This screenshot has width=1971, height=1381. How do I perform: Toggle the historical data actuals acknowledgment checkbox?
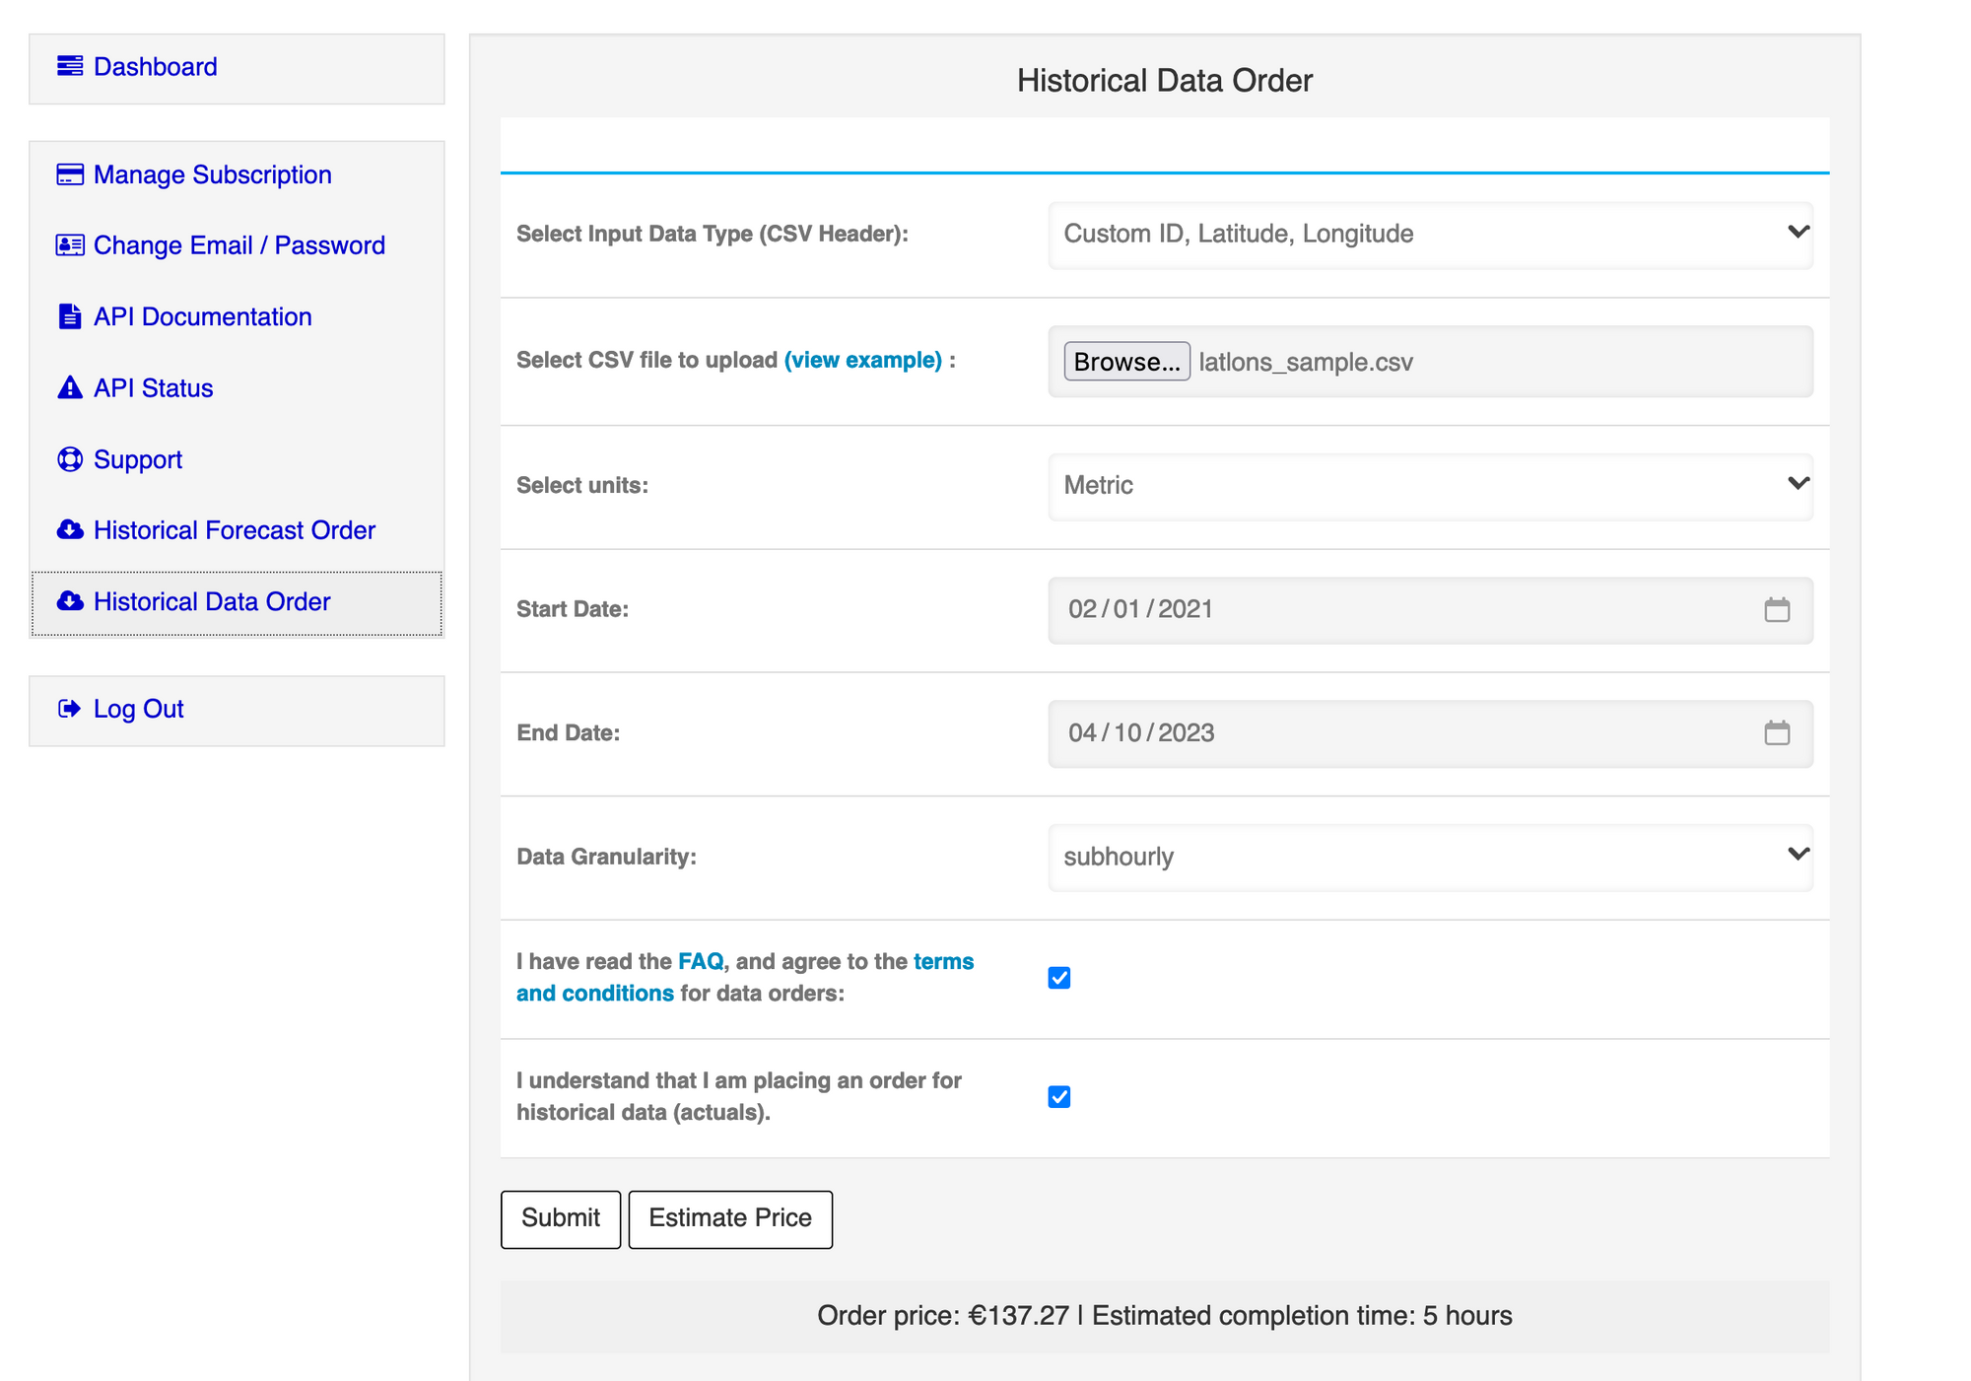1059,1097
